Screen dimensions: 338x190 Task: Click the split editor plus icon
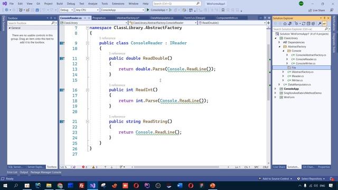[268, 23]
